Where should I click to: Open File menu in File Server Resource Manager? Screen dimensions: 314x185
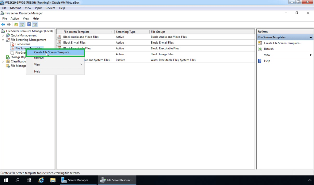(x=4, y=18)
